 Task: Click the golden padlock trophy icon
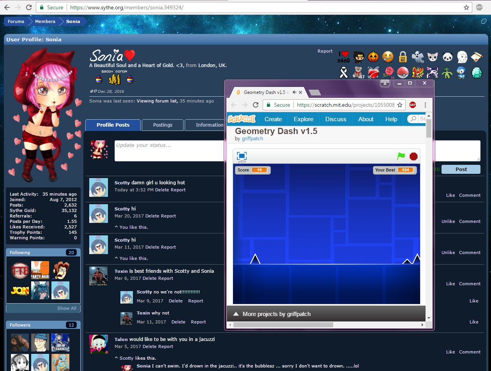[x=403, y=57]
